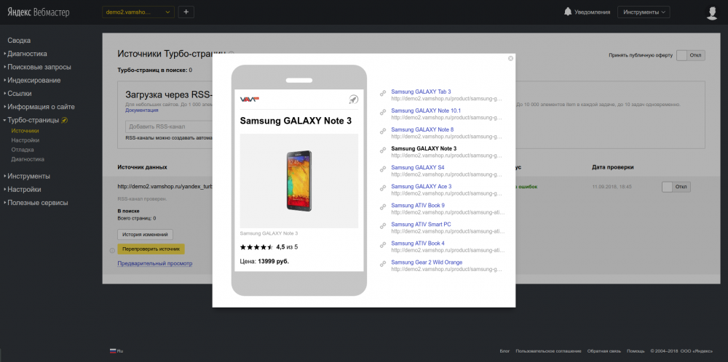728x362 pixels.
Task: Click link icon beside Samsung Gear 2 Wild Orange
Action: tap(383, 264)
